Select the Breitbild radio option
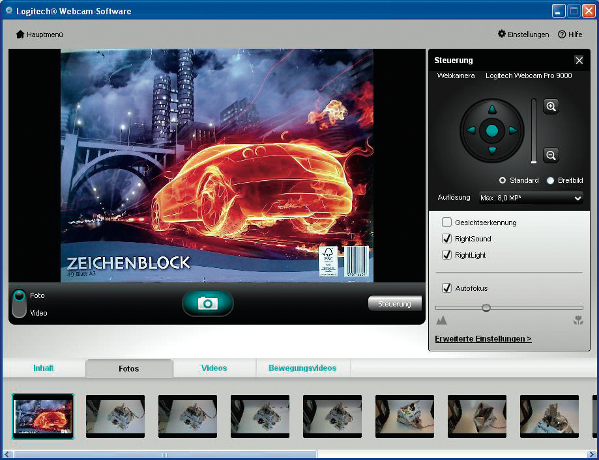Viewport: 599px width, 460px height. tap(550, 180)
